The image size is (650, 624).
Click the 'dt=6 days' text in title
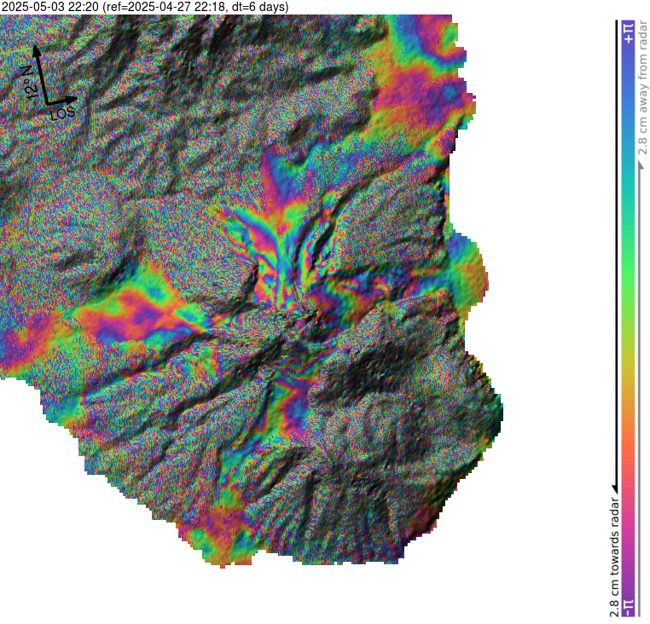click(x=258, y=7)
